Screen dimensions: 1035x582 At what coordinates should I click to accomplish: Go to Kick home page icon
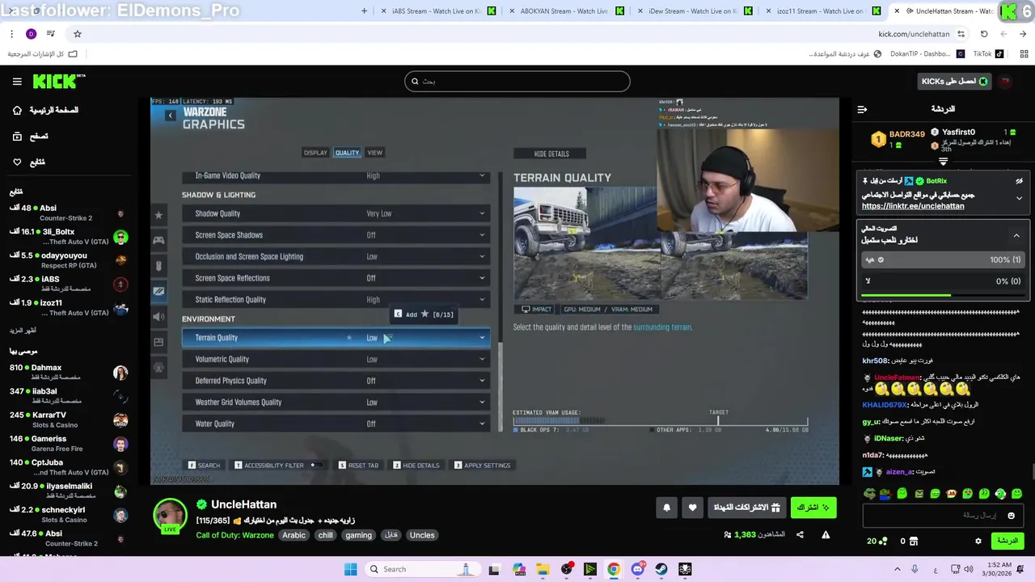[17, 110]
